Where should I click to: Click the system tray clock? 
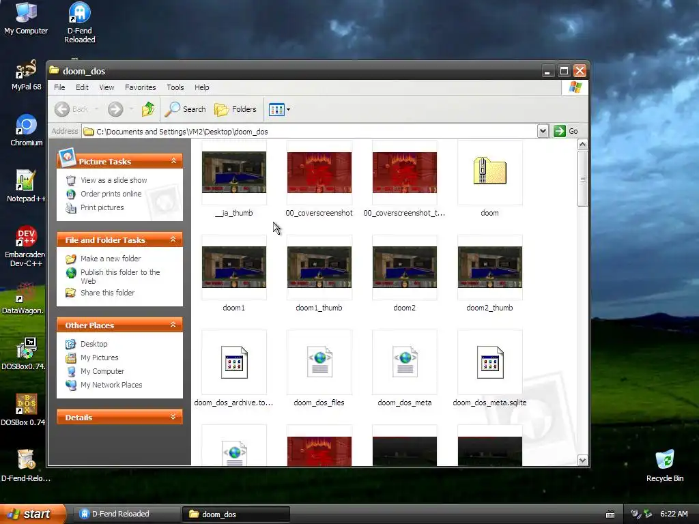(674, 514)
